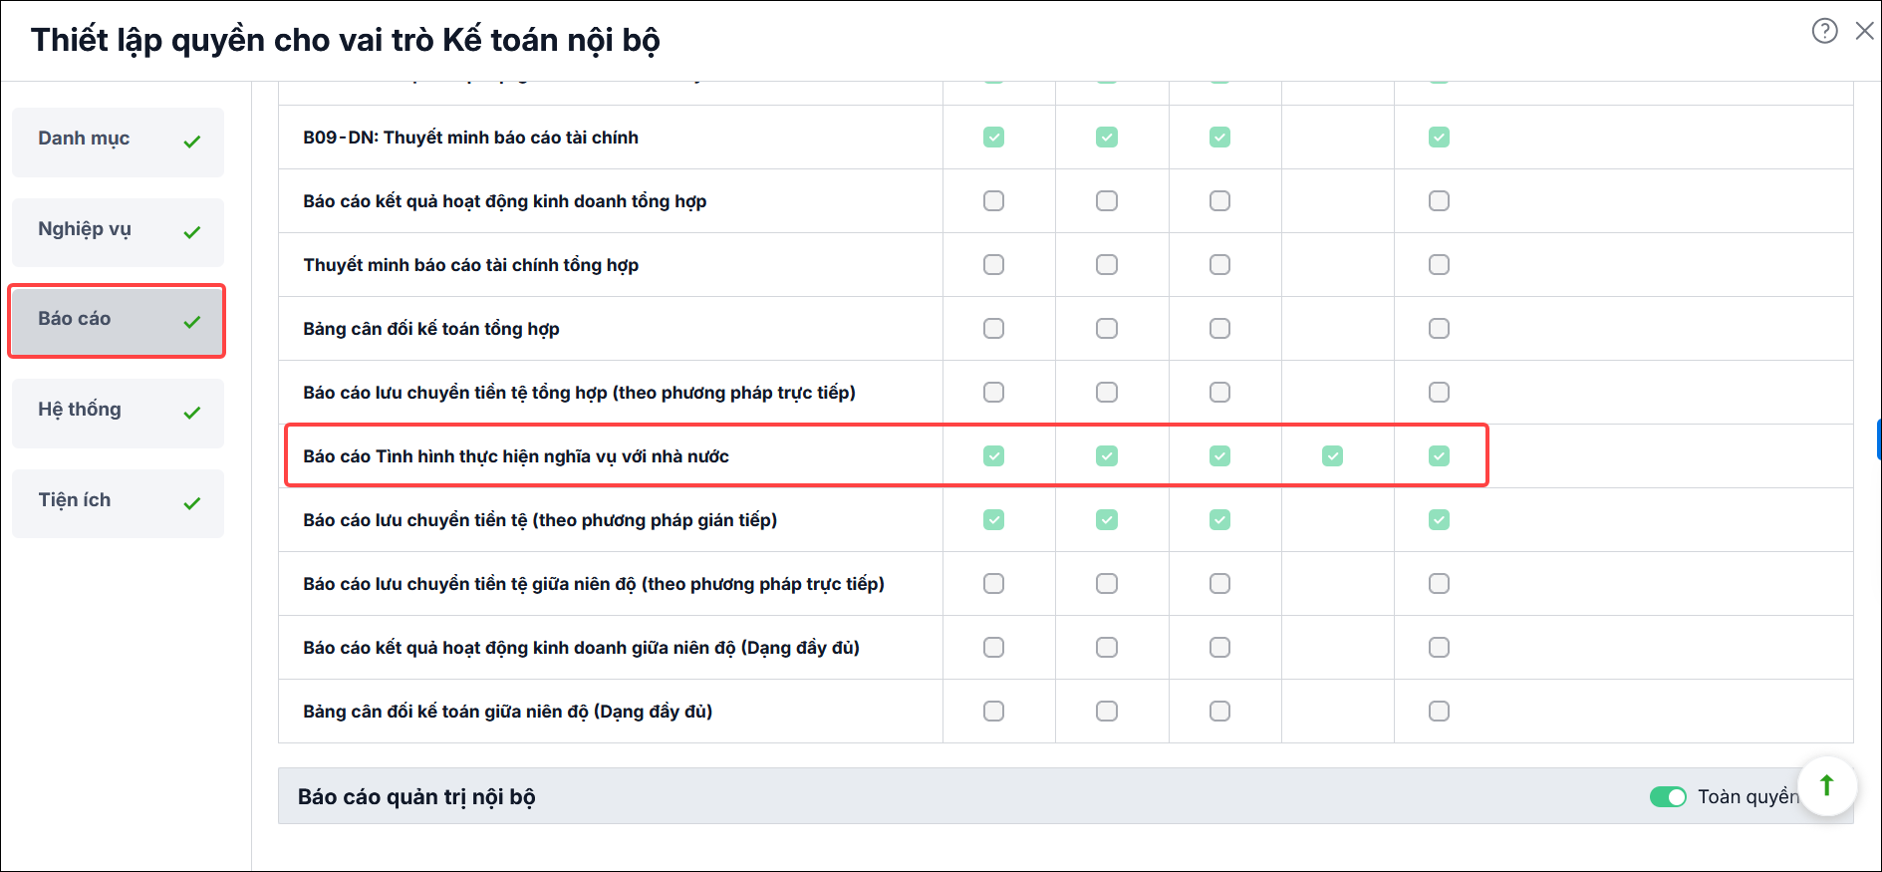Check first box for Bảng cân đối kế toán tổng hợp
The width and height of the screenshot is (1882, 872).
pyautogui.click(x=993, y=329)
